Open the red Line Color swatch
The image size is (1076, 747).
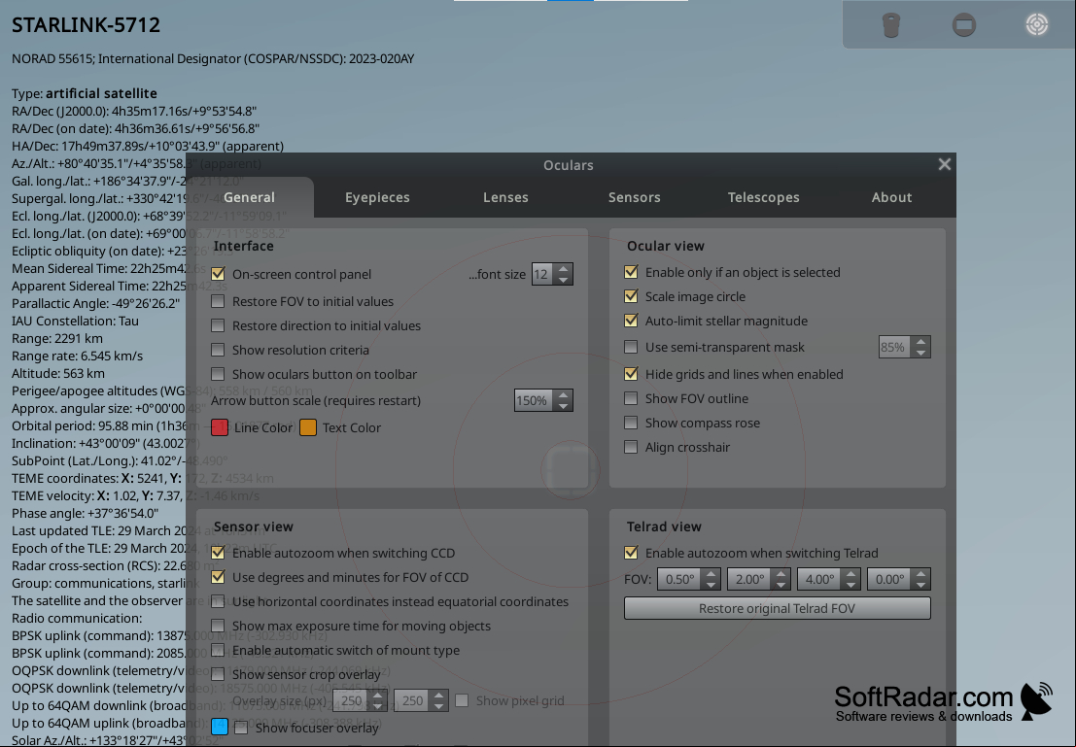click(x=220, y=427)
